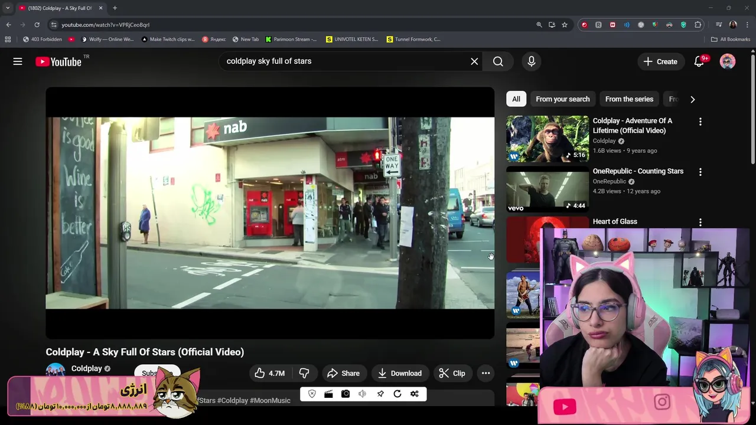Click the Clip scissors button

pyautogui.click(x=452, y=373)
